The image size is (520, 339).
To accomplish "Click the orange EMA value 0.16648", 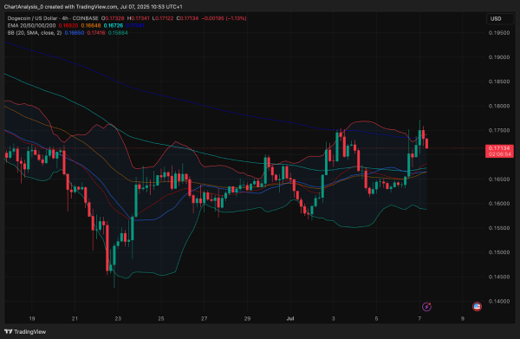I will (91, 25).
